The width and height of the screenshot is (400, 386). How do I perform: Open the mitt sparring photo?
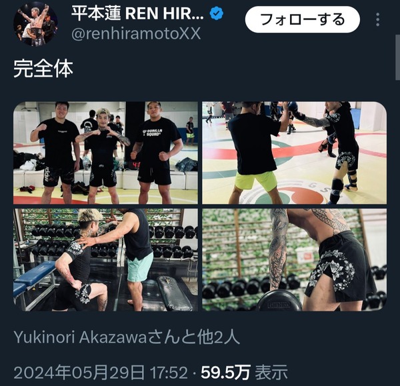click(x=295, y=153)
